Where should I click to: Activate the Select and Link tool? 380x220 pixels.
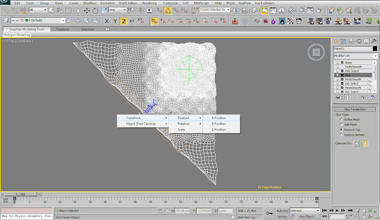(6, 11)
